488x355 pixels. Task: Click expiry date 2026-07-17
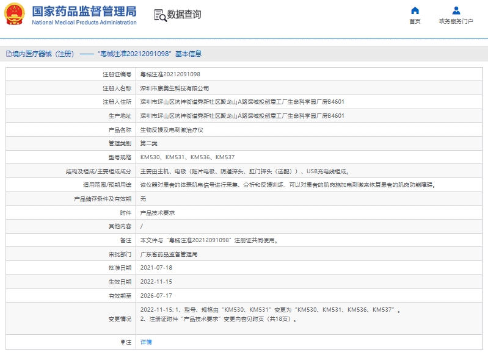point(156,296)
